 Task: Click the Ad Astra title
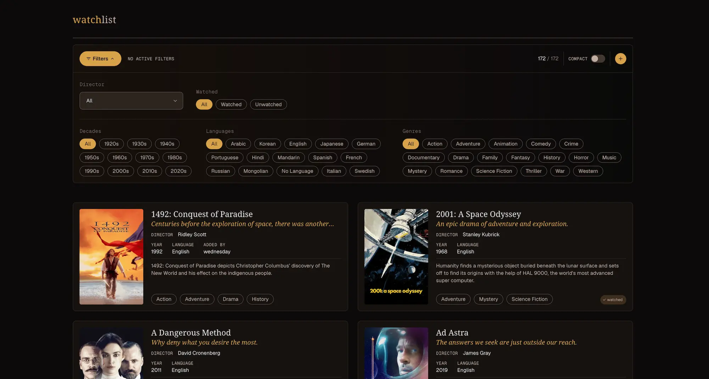point(452,333)
